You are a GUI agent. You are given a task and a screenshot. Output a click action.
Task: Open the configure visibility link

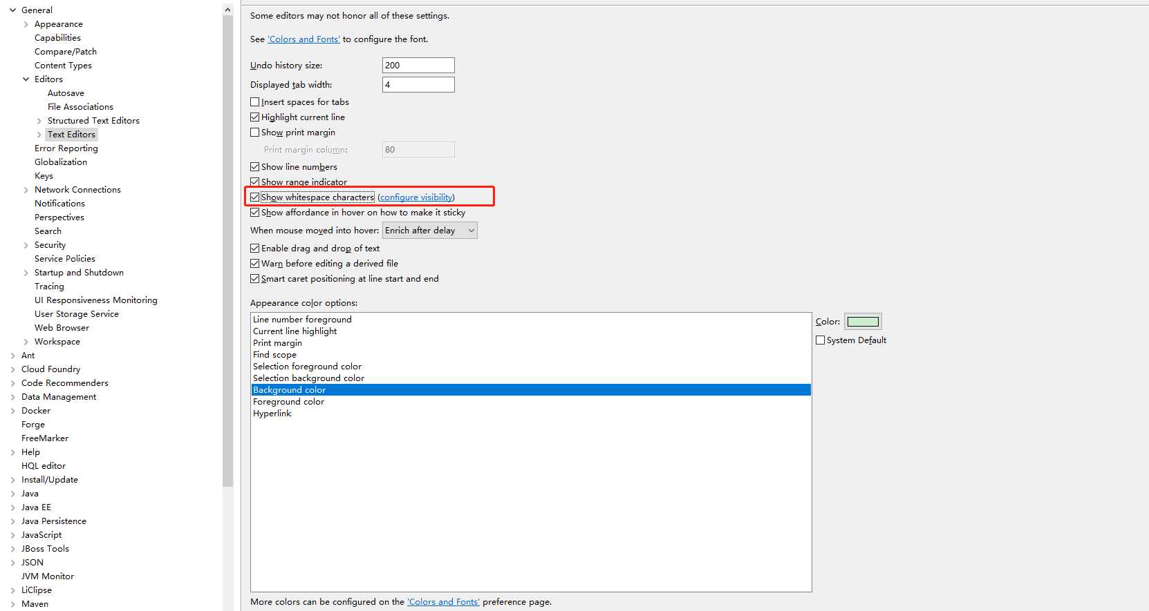coord(416,197)
